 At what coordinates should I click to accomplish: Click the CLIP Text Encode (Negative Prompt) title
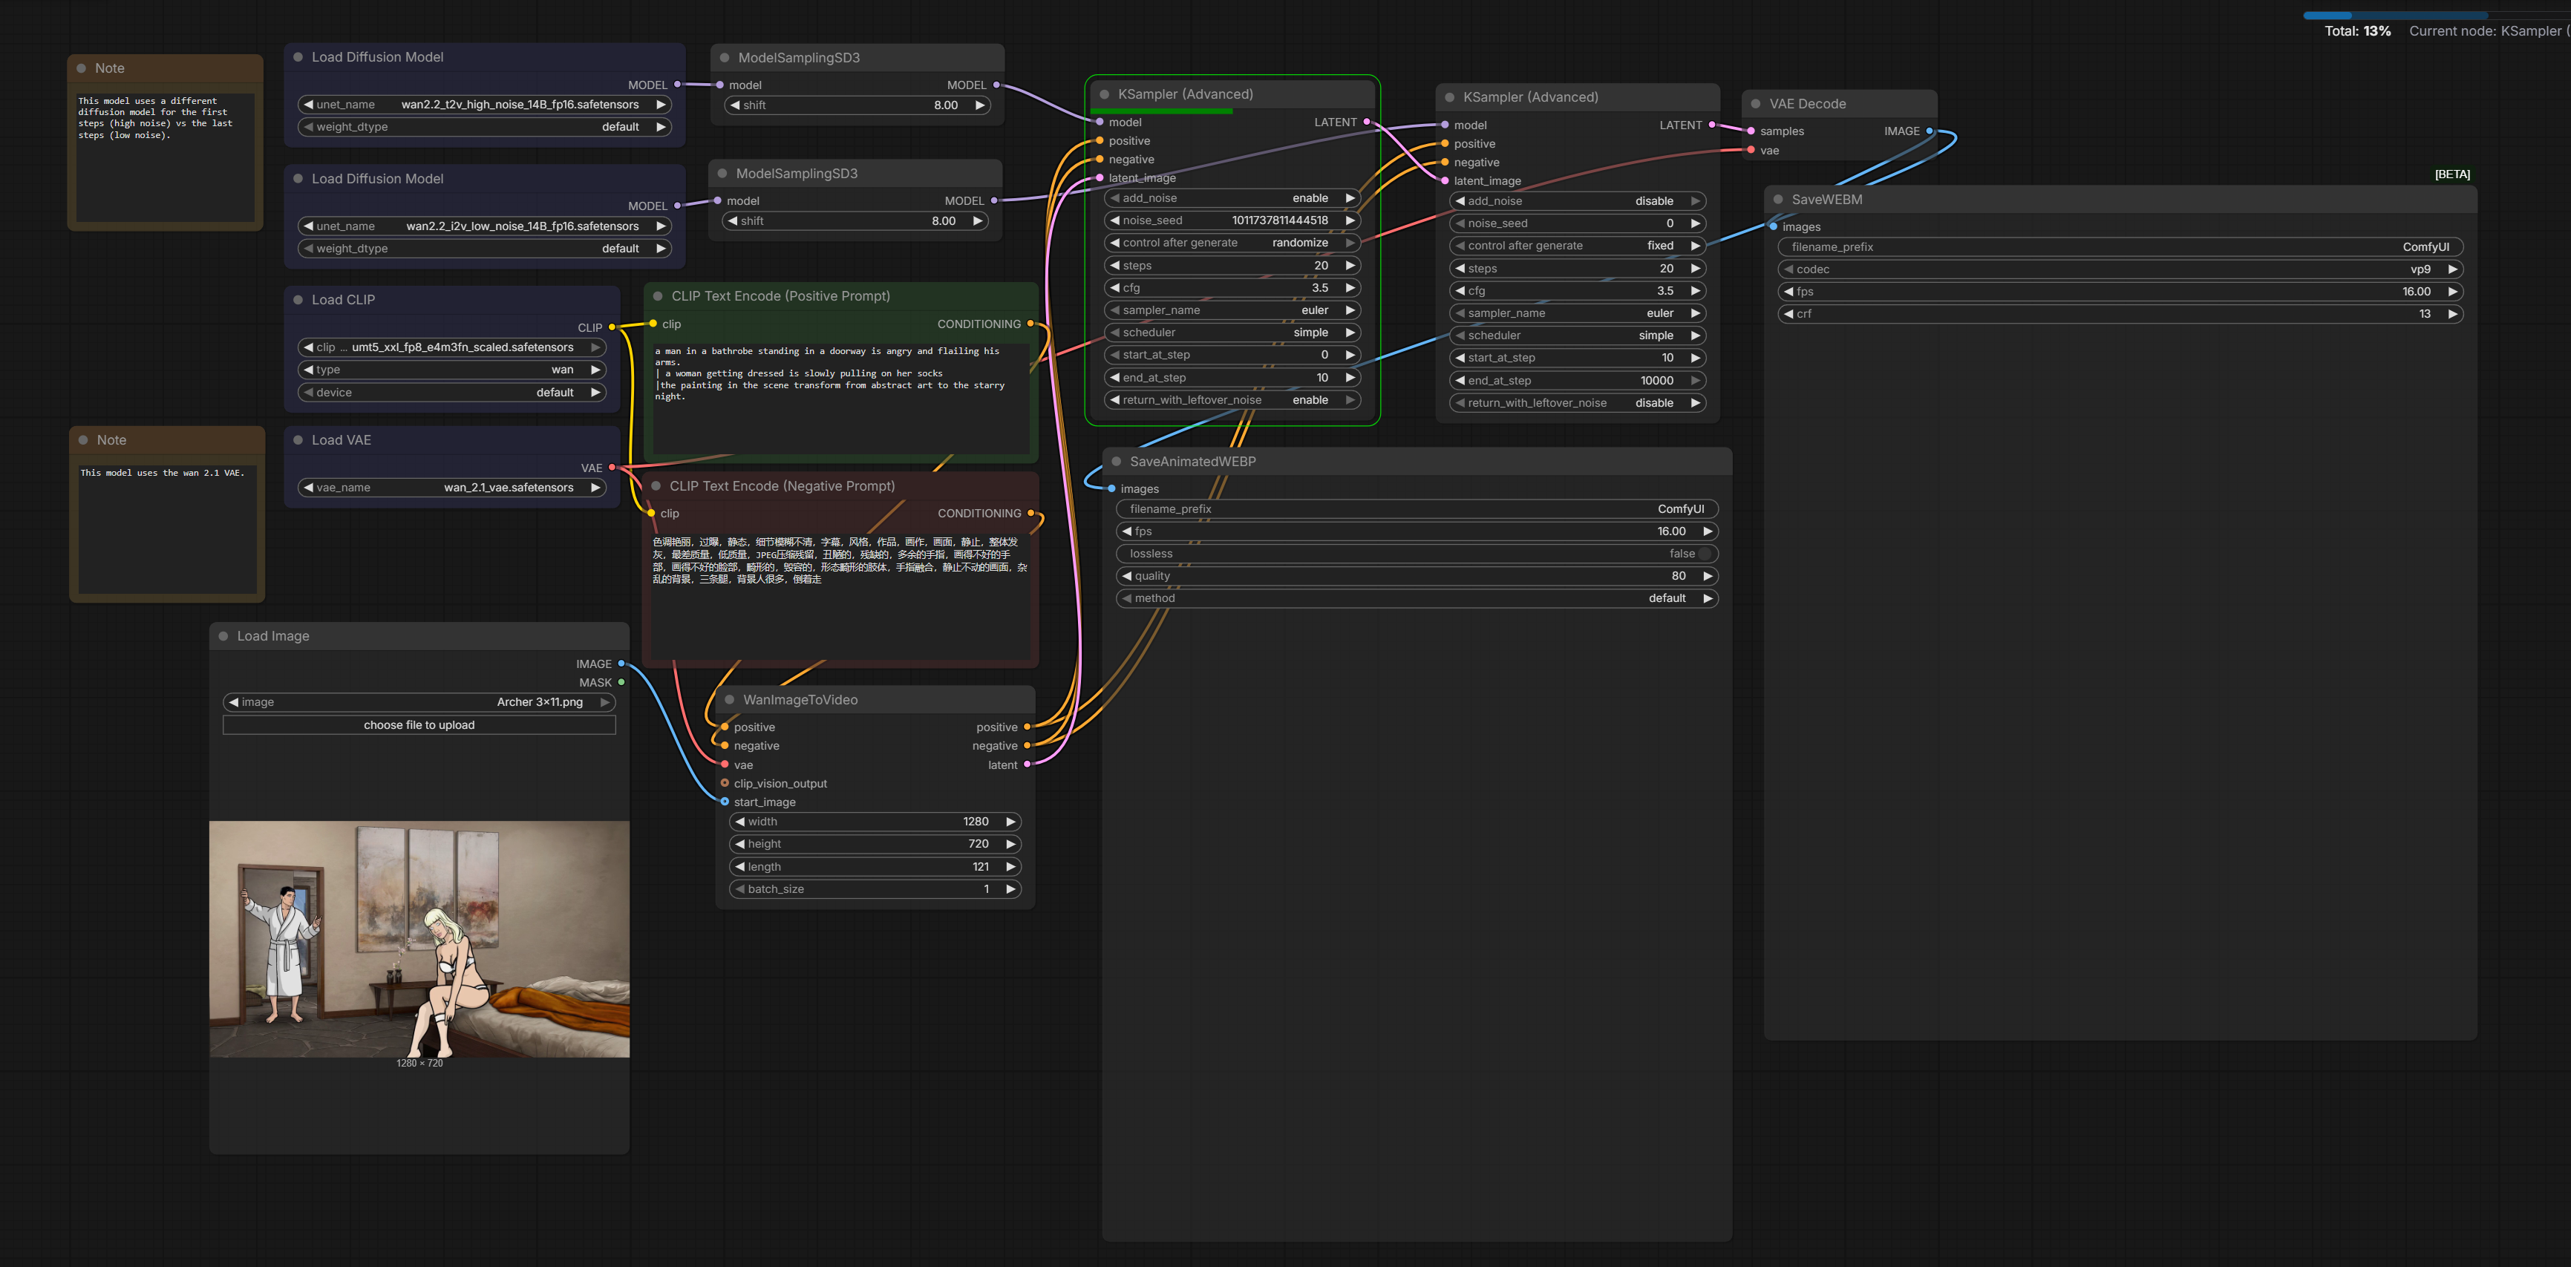click(x=782, y=486)
